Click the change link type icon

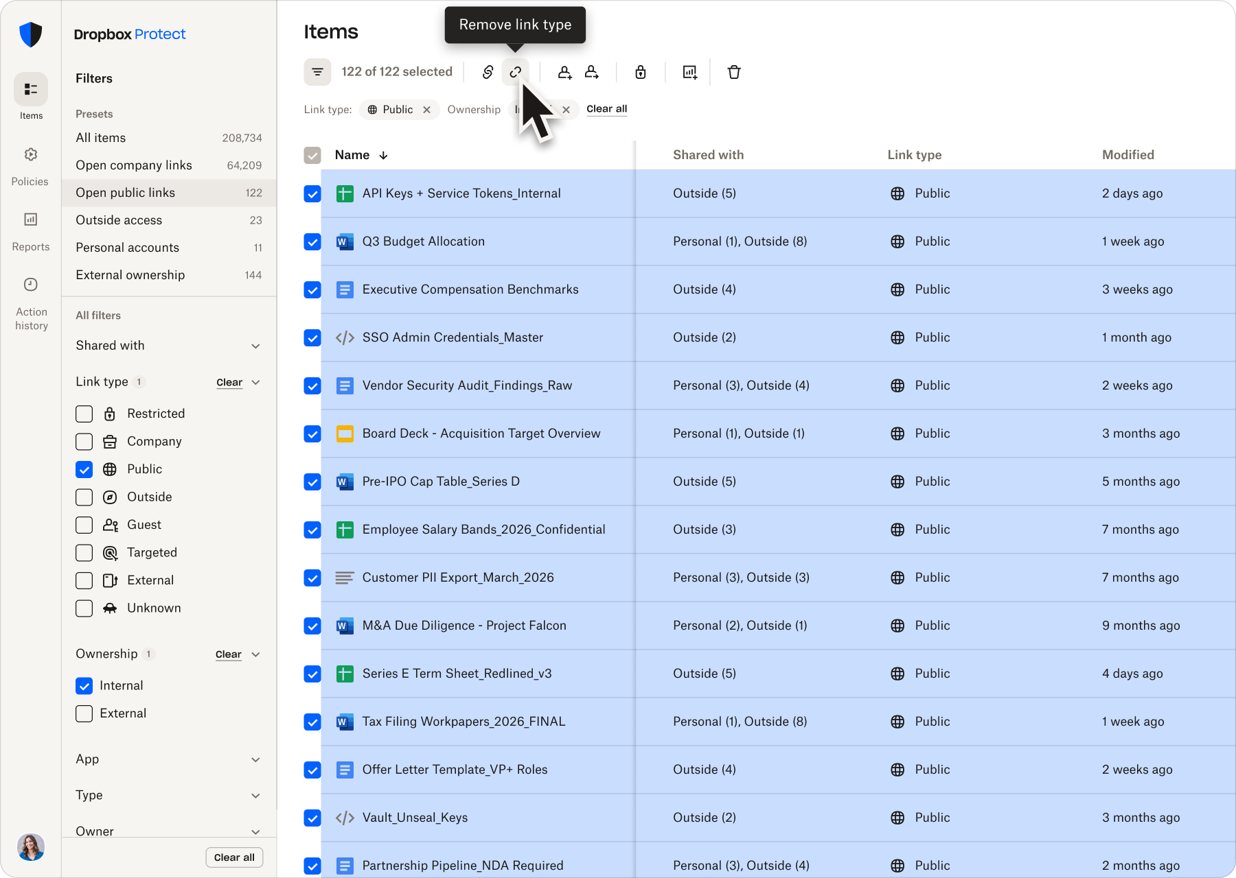(488, 72)
